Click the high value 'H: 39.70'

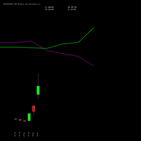(72, 7)
